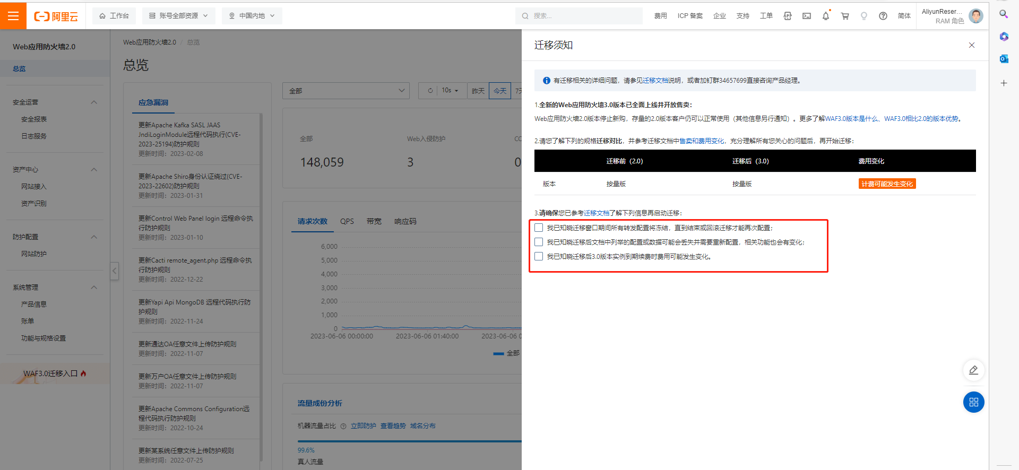
Task: Click the vulnerability list scrollbar
Action: (x=261, y=286)
